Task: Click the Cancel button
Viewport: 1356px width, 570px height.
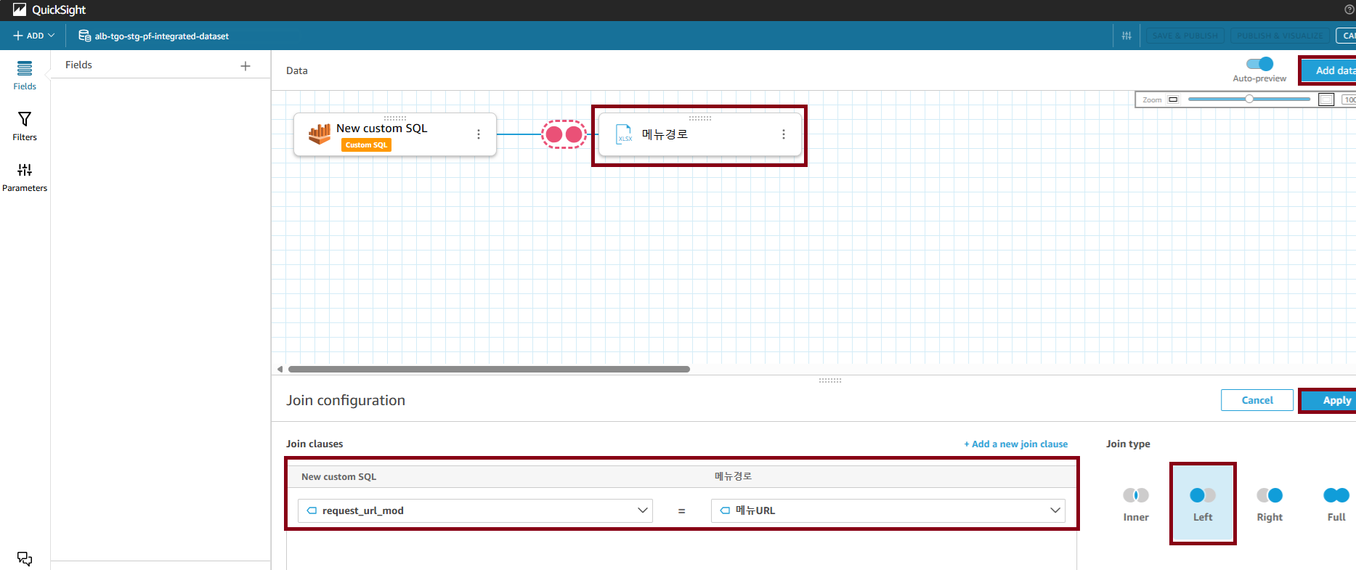Action: coord(1257,400)
